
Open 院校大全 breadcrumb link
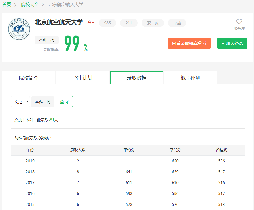click(30, 5)
